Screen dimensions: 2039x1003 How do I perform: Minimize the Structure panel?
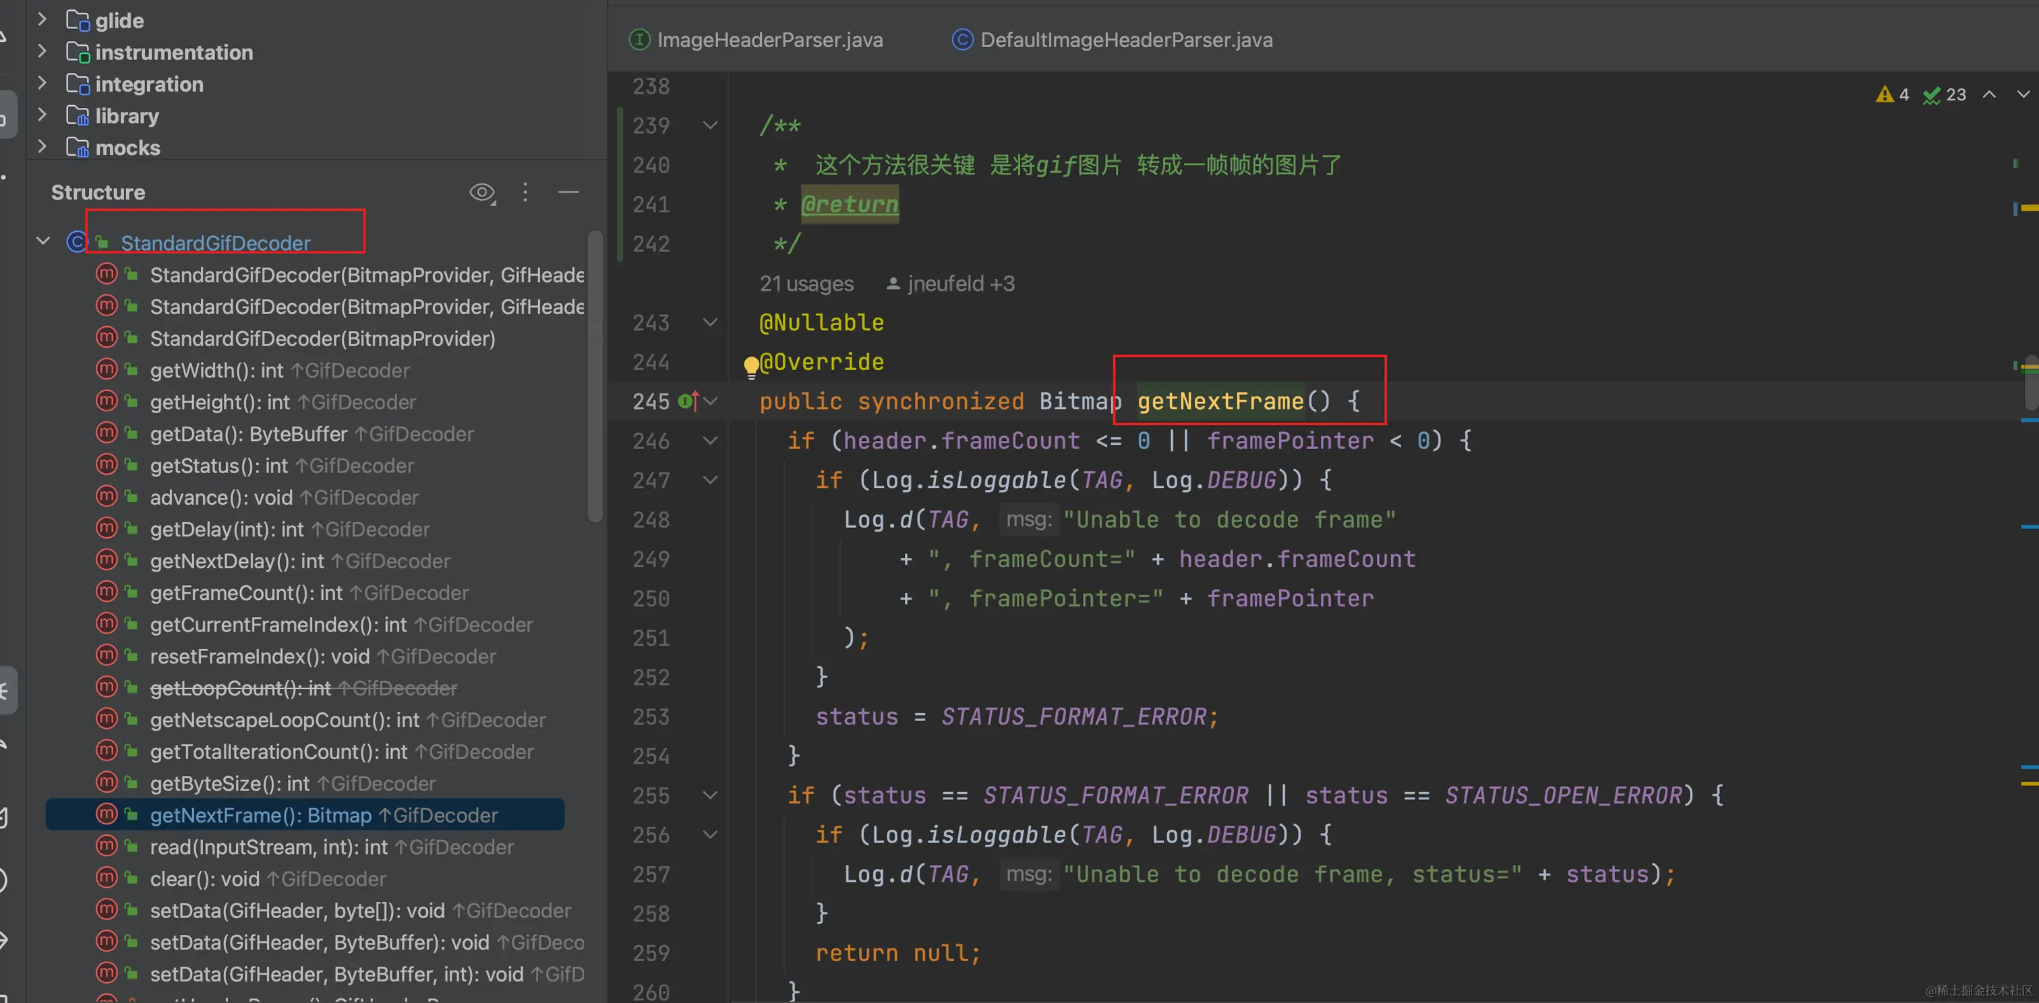tap(568, 192)
